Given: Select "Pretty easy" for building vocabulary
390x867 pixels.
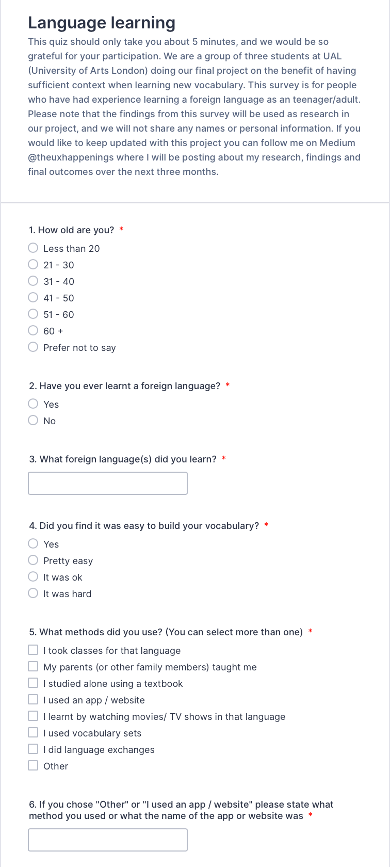Looking at the screenshot, I should [x=33, y=560].
